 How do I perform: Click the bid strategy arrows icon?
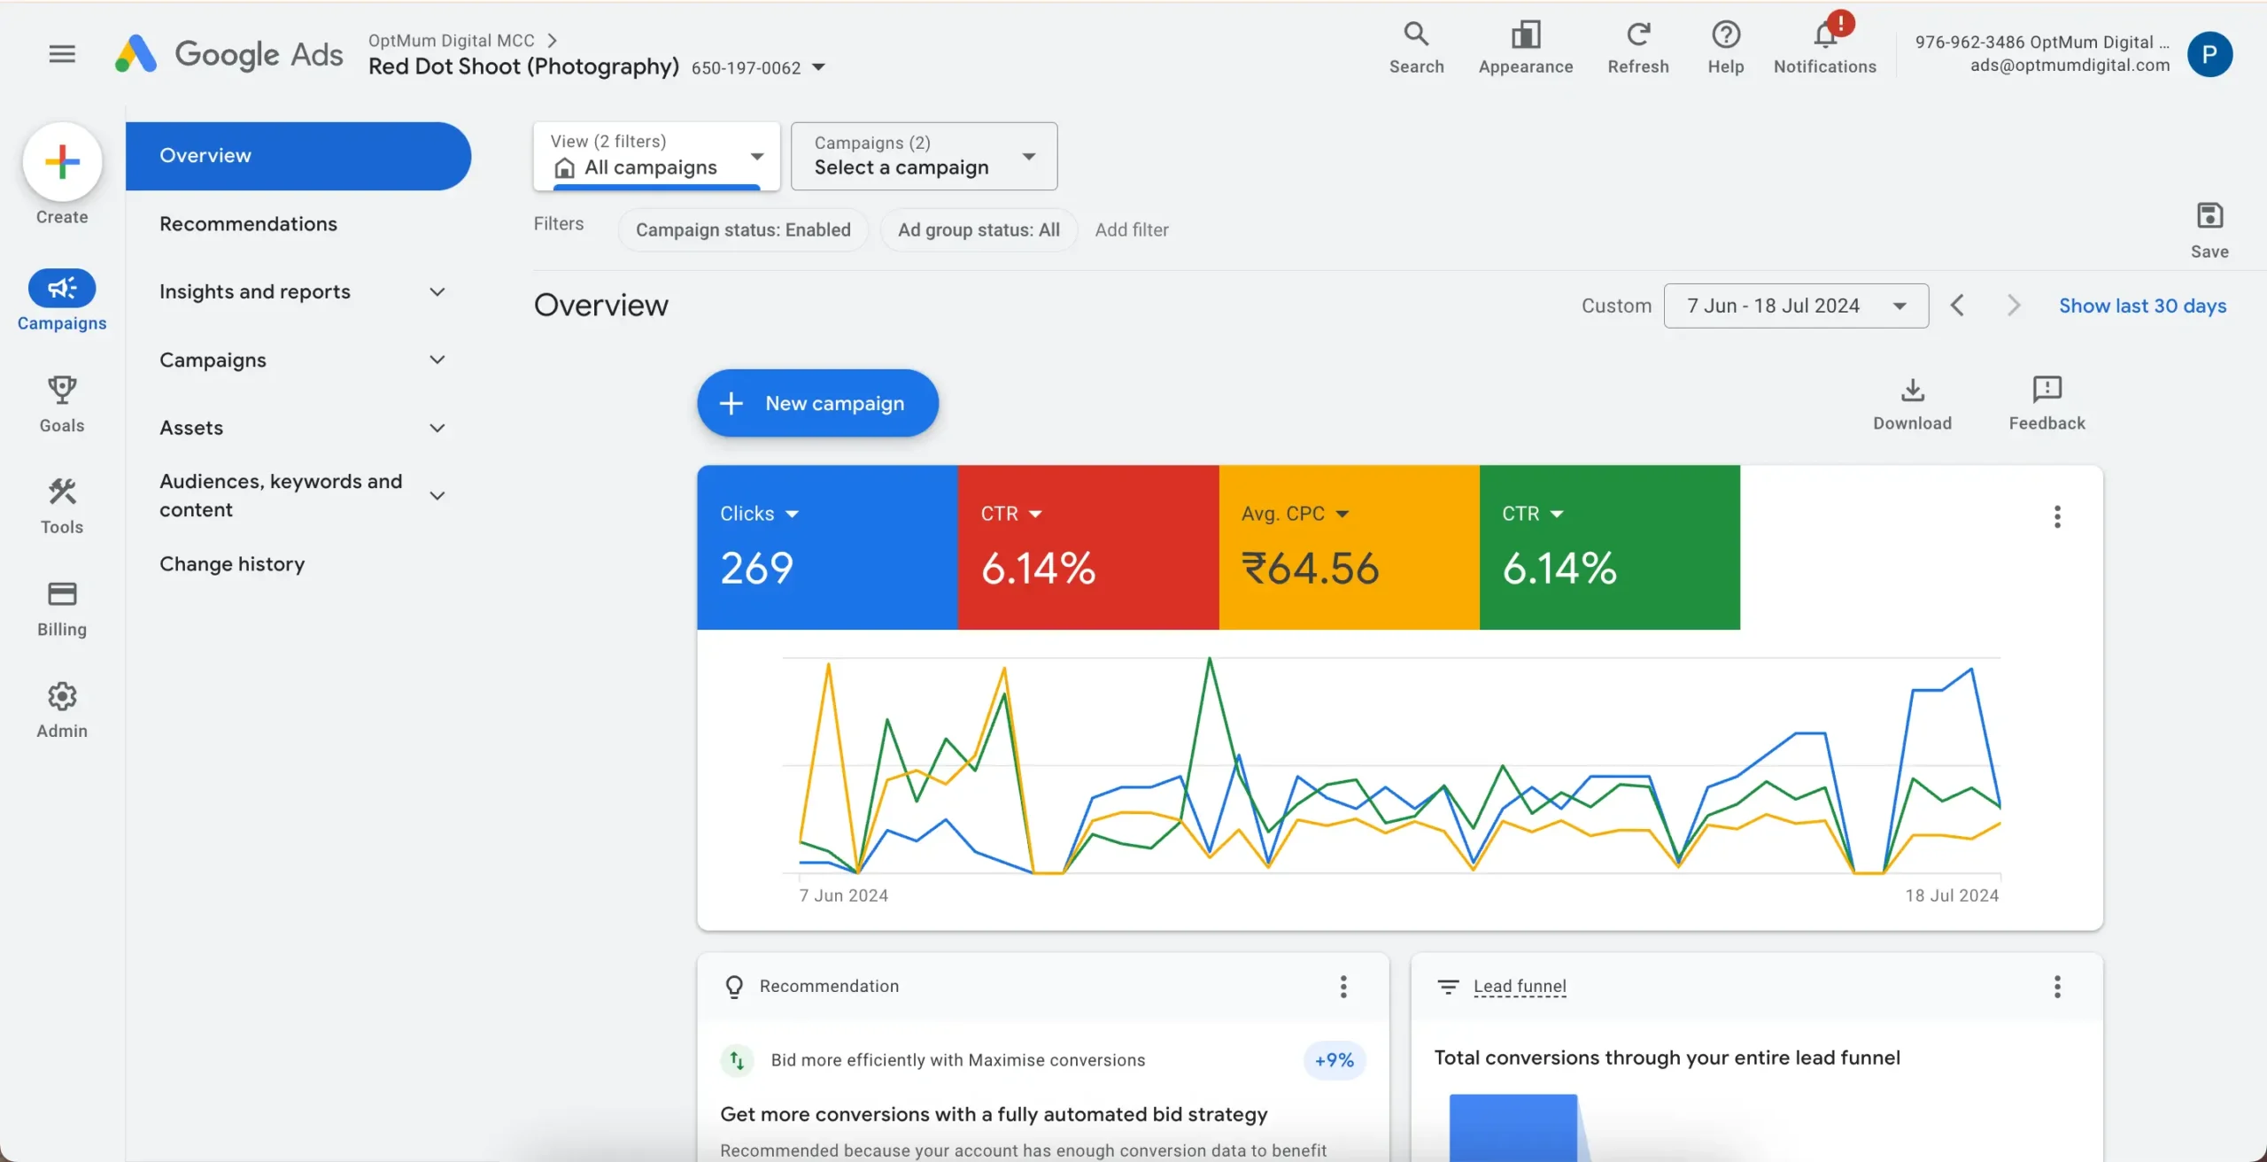tap(737, 1060)
